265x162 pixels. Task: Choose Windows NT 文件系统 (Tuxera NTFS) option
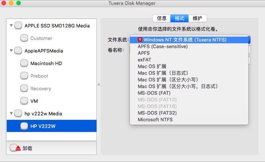pyautogui.click(x=185, y=40)
